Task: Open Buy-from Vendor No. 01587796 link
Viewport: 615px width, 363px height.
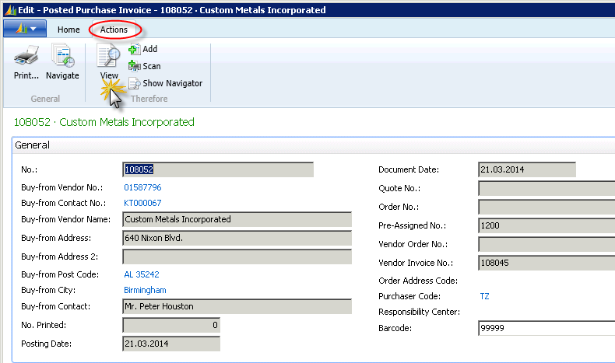Action: tap(143, 188)
